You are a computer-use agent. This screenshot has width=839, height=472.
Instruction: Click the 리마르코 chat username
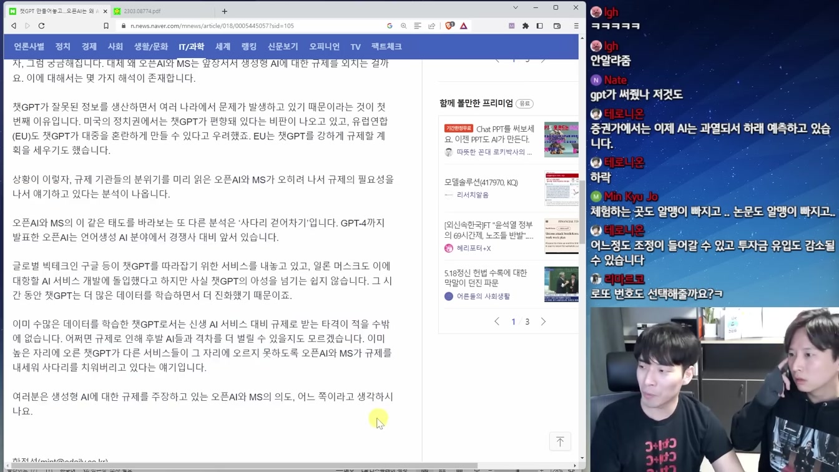pyautogui.click(x=624, y=279)
